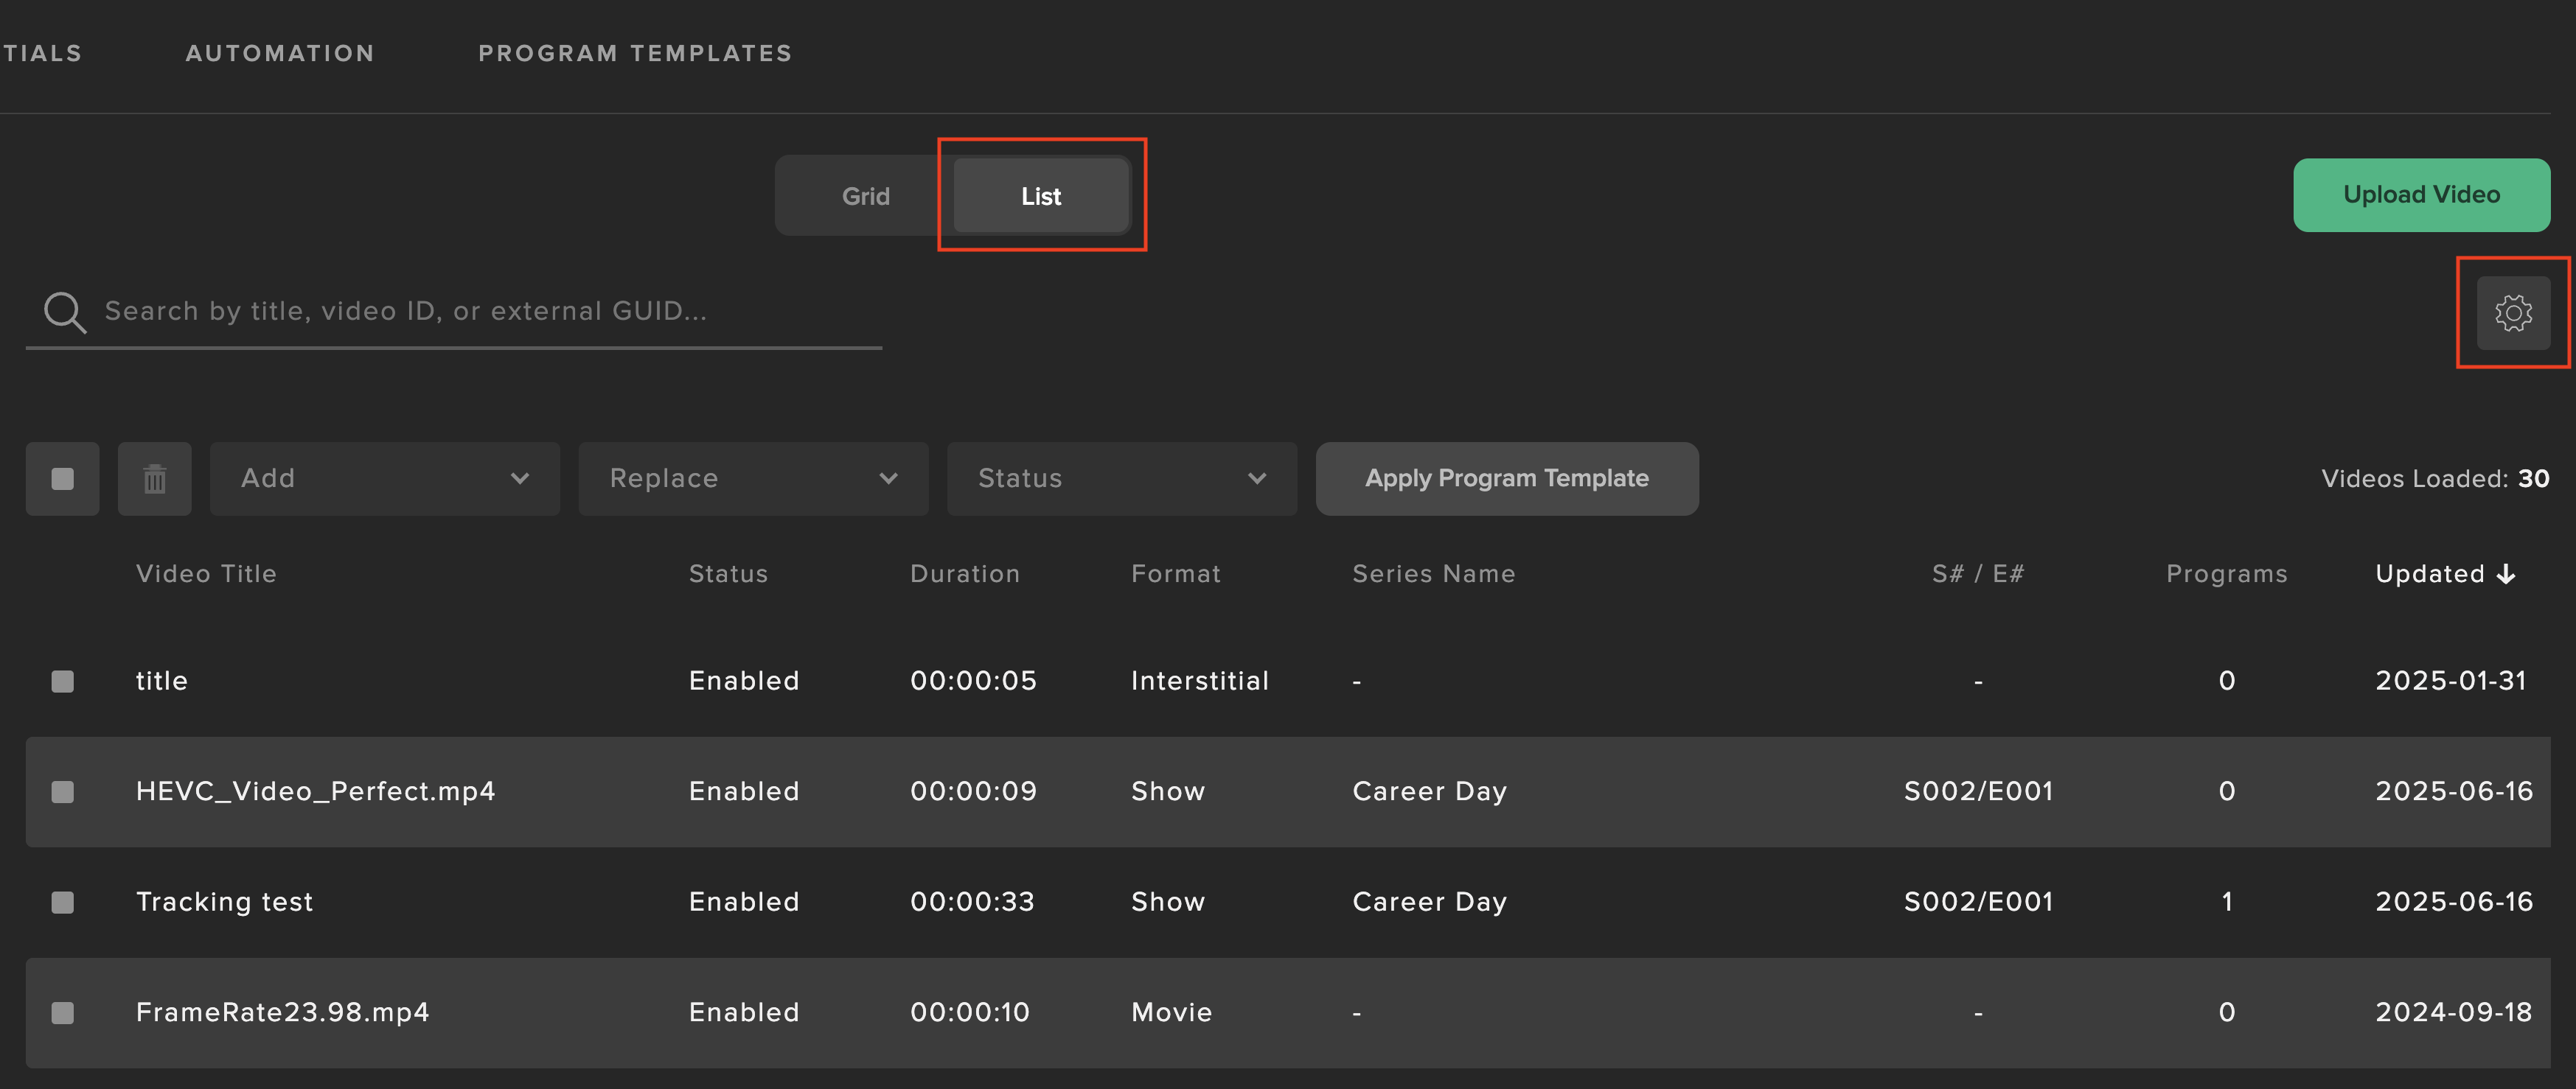Click Apply Program Template button
This screenshot has width=2576, height=1089.
tap(1506, 480)
